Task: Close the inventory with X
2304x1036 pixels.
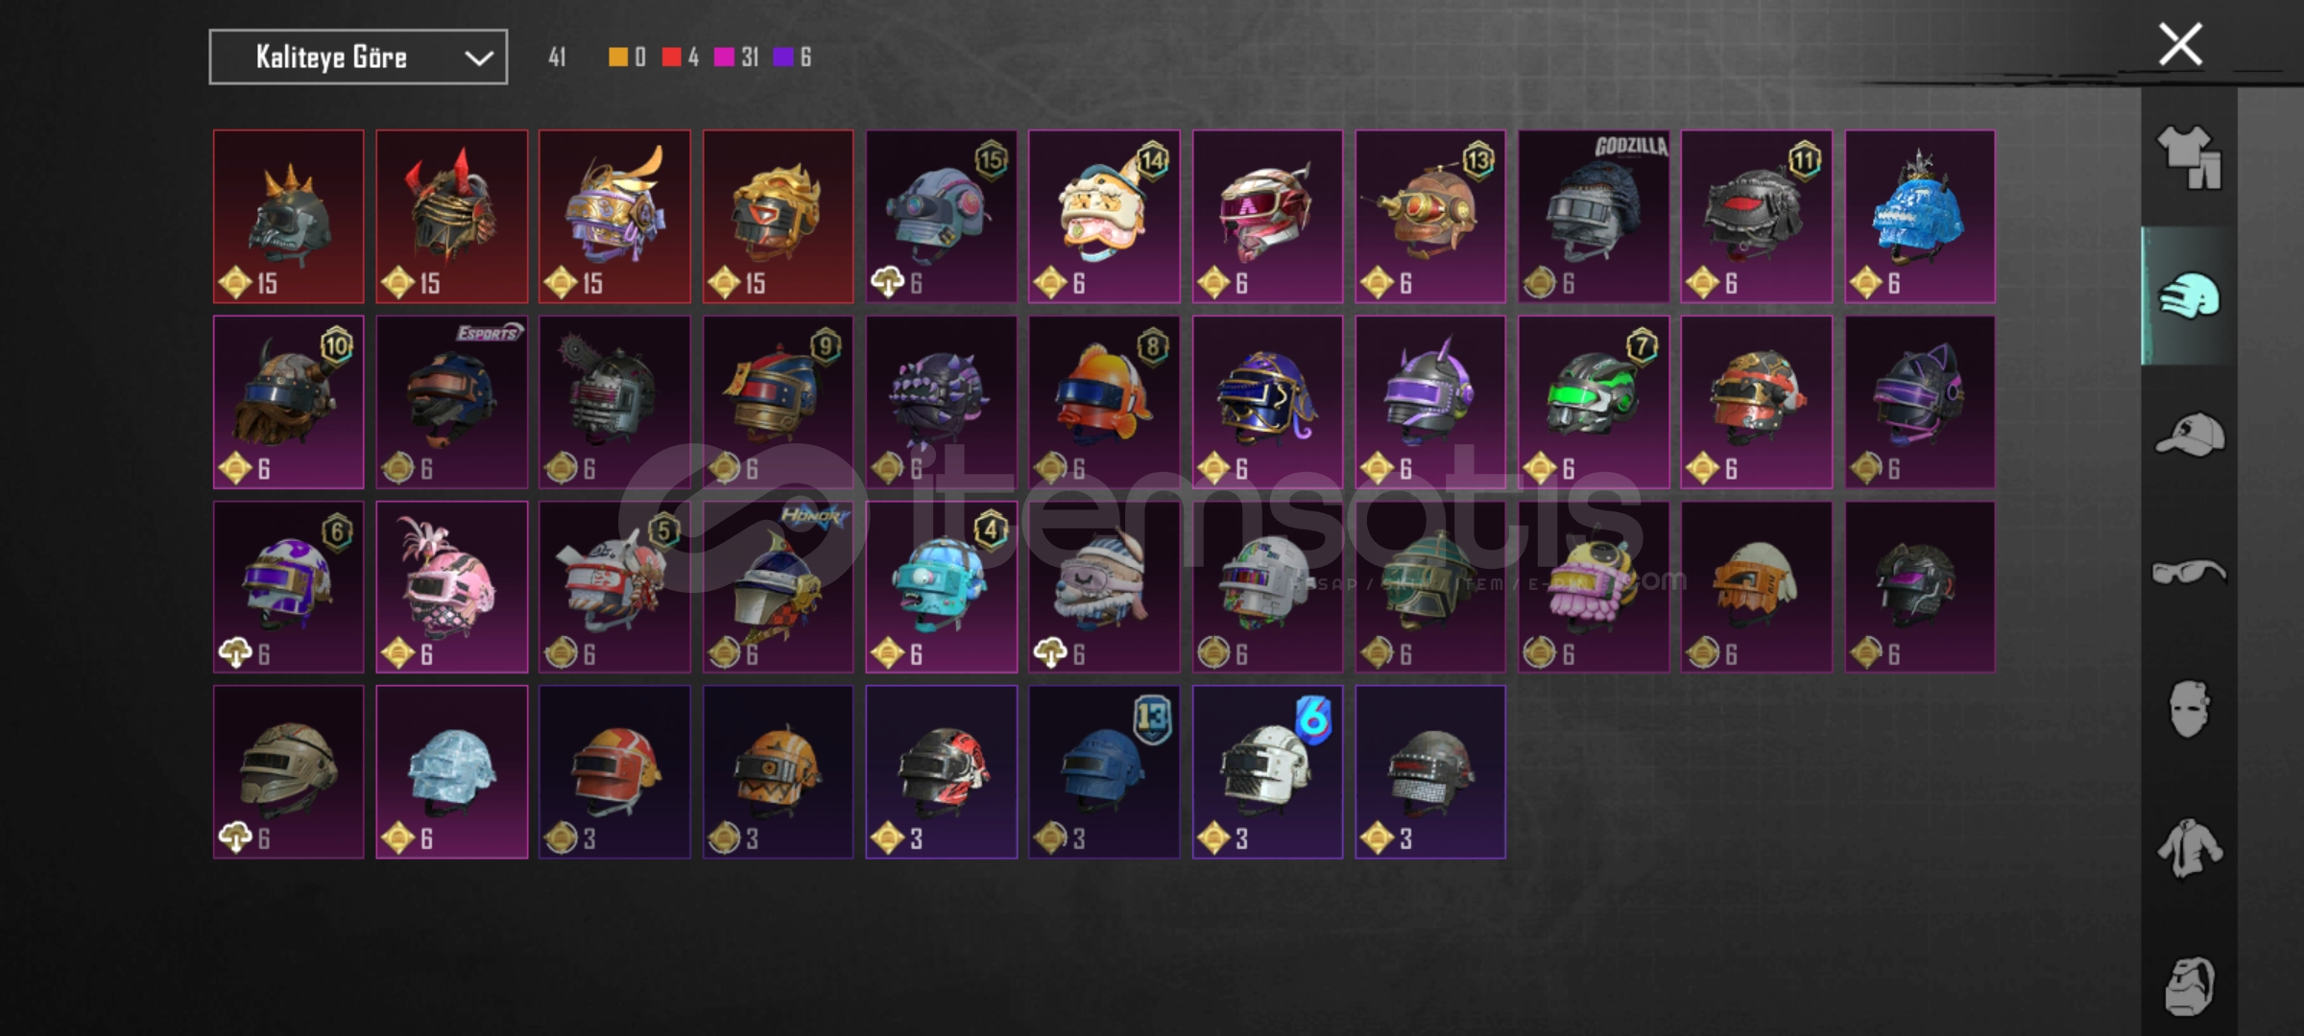Action: click(x=2180, y=44)
